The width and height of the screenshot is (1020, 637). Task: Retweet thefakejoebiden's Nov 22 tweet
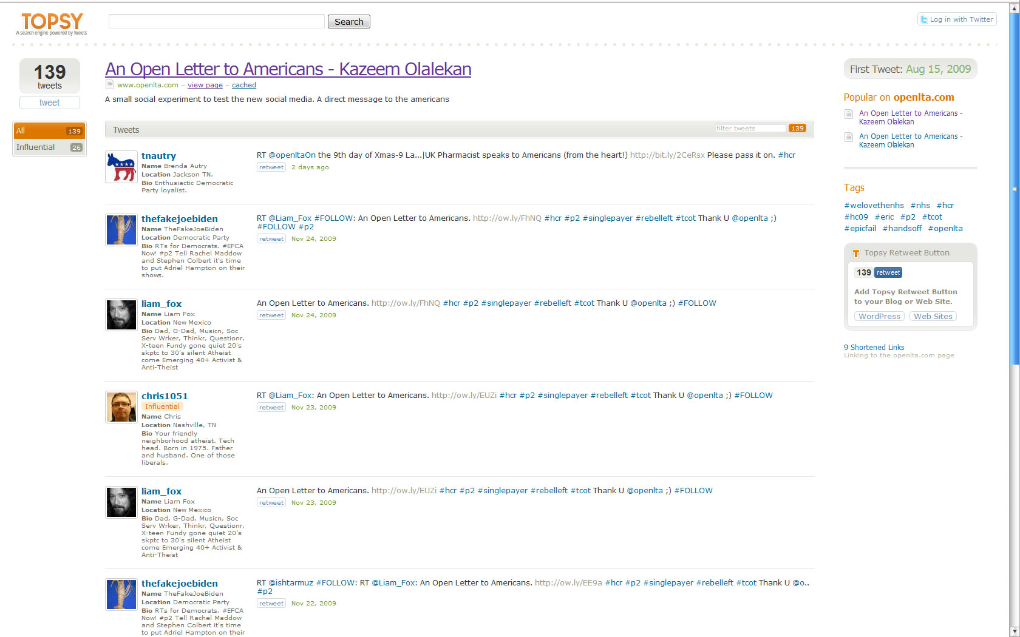(271, 604)
